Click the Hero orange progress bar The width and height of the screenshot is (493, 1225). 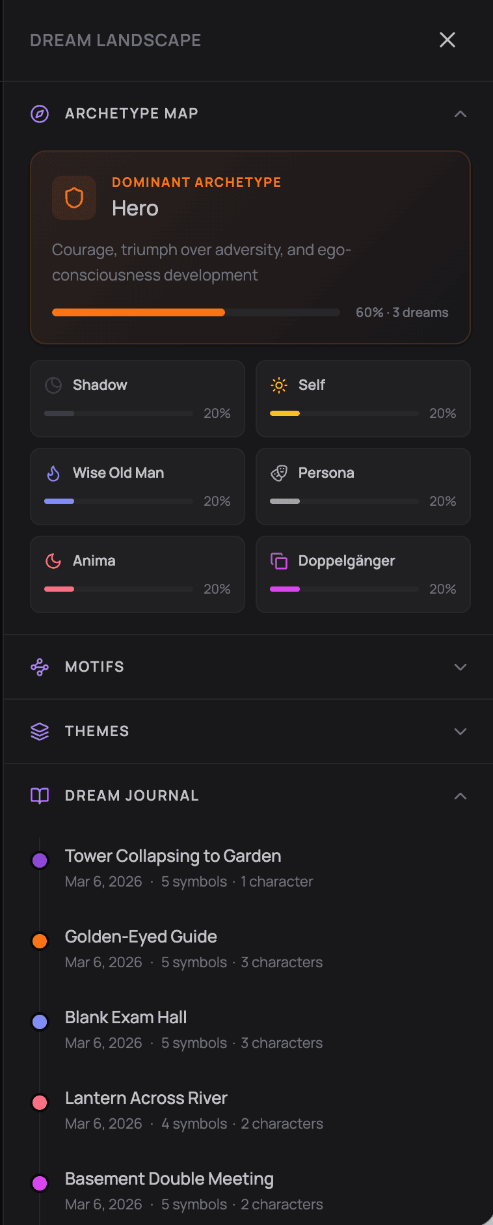pyautogui.click(x=139, y=313)
